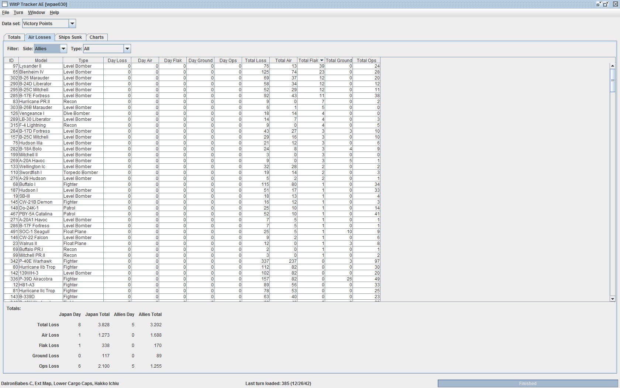Select the P-40E Warhawk row

tap(192, 261)
